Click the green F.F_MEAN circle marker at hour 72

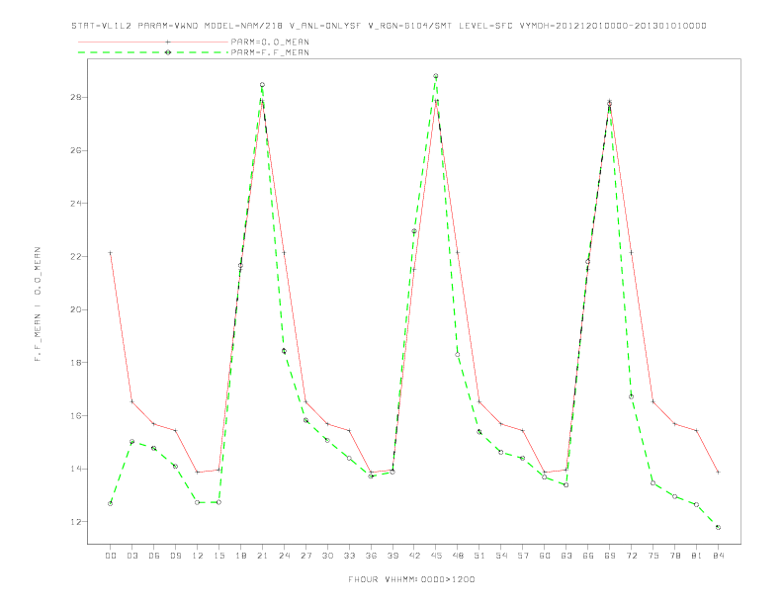tap(631, 396)
